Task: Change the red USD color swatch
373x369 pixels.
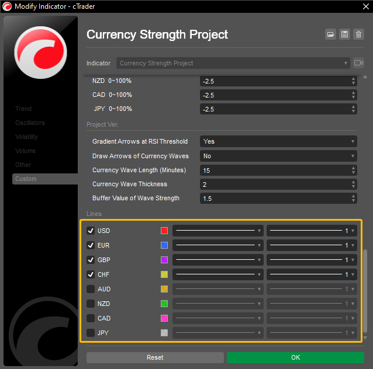Action: 164,231
